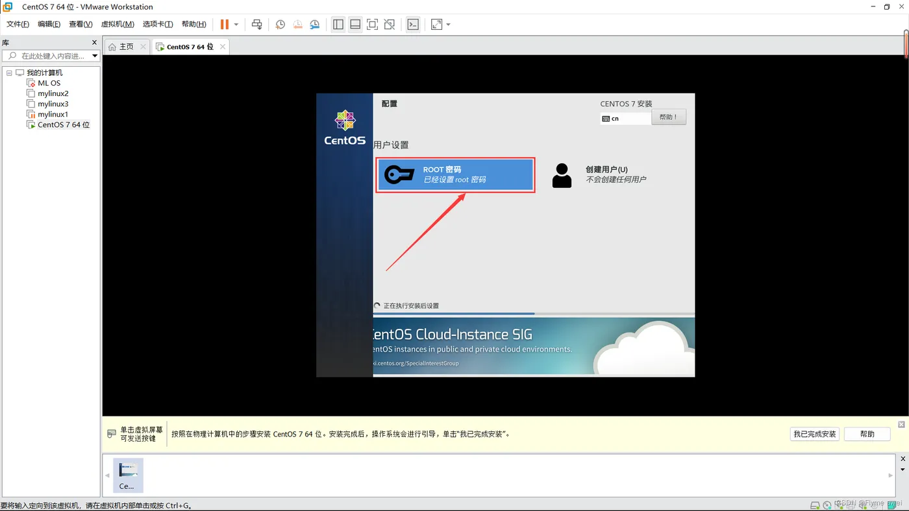Image resolution: width=909 pixels, height=511 pixels.
Task: Close the CentOS 7 64 位 tab
Action: 223,47
